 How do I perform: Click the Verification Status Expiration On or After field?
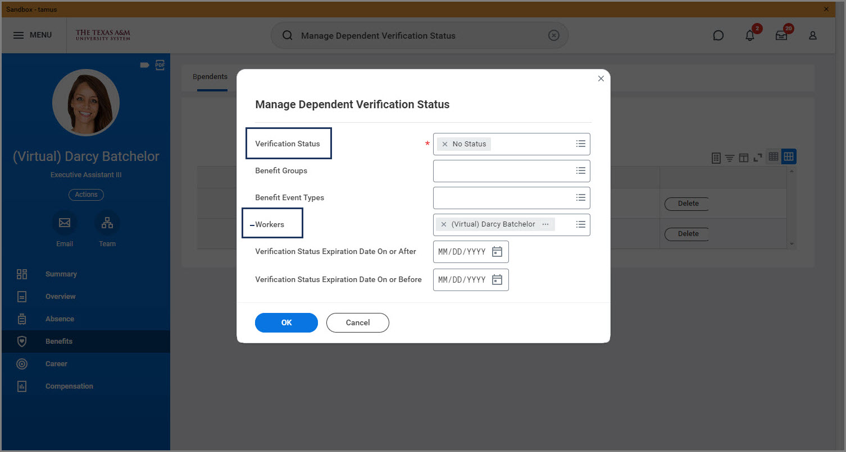tap(462, 252)
